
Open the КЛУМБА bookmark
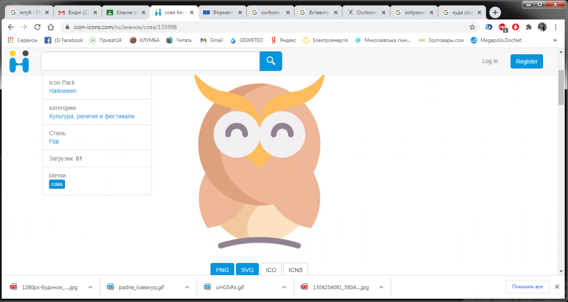[145, 40]
